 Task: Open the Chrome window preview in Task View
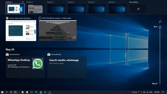(x=21, y=31)
